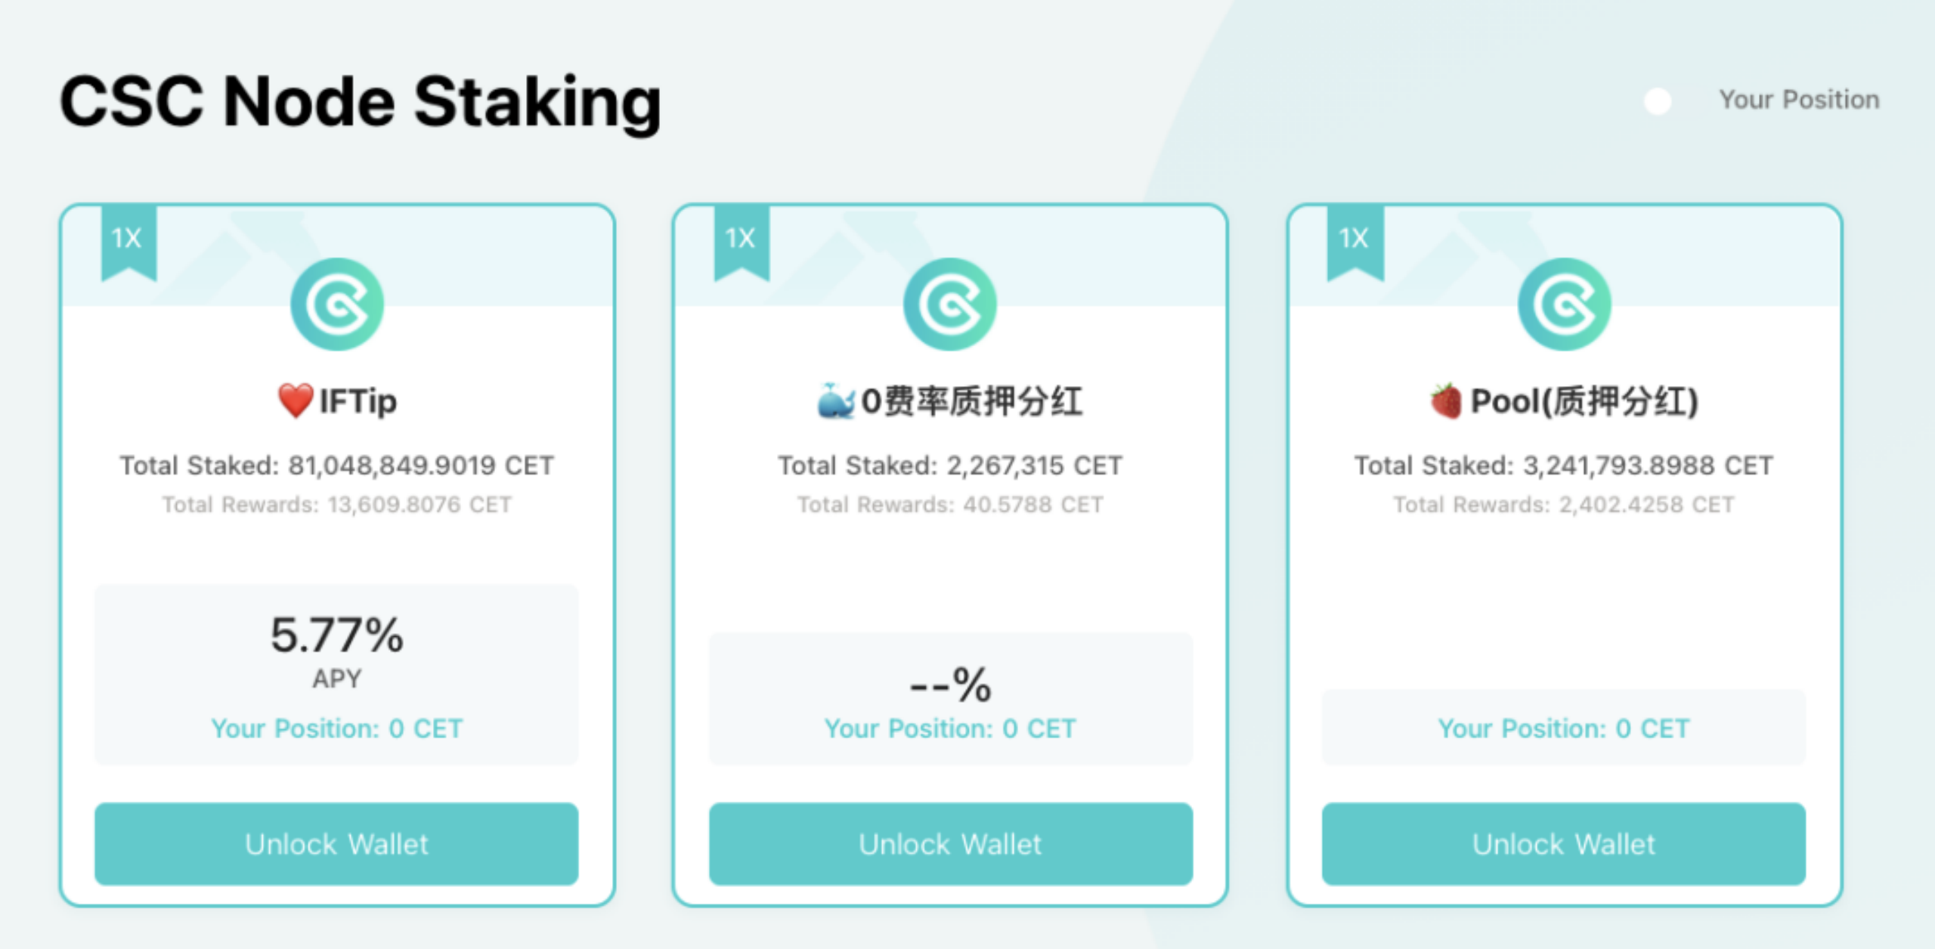Click the strawberry emoji on the Pool card
Screen dimensions: 1935x949
[1446, 400]
